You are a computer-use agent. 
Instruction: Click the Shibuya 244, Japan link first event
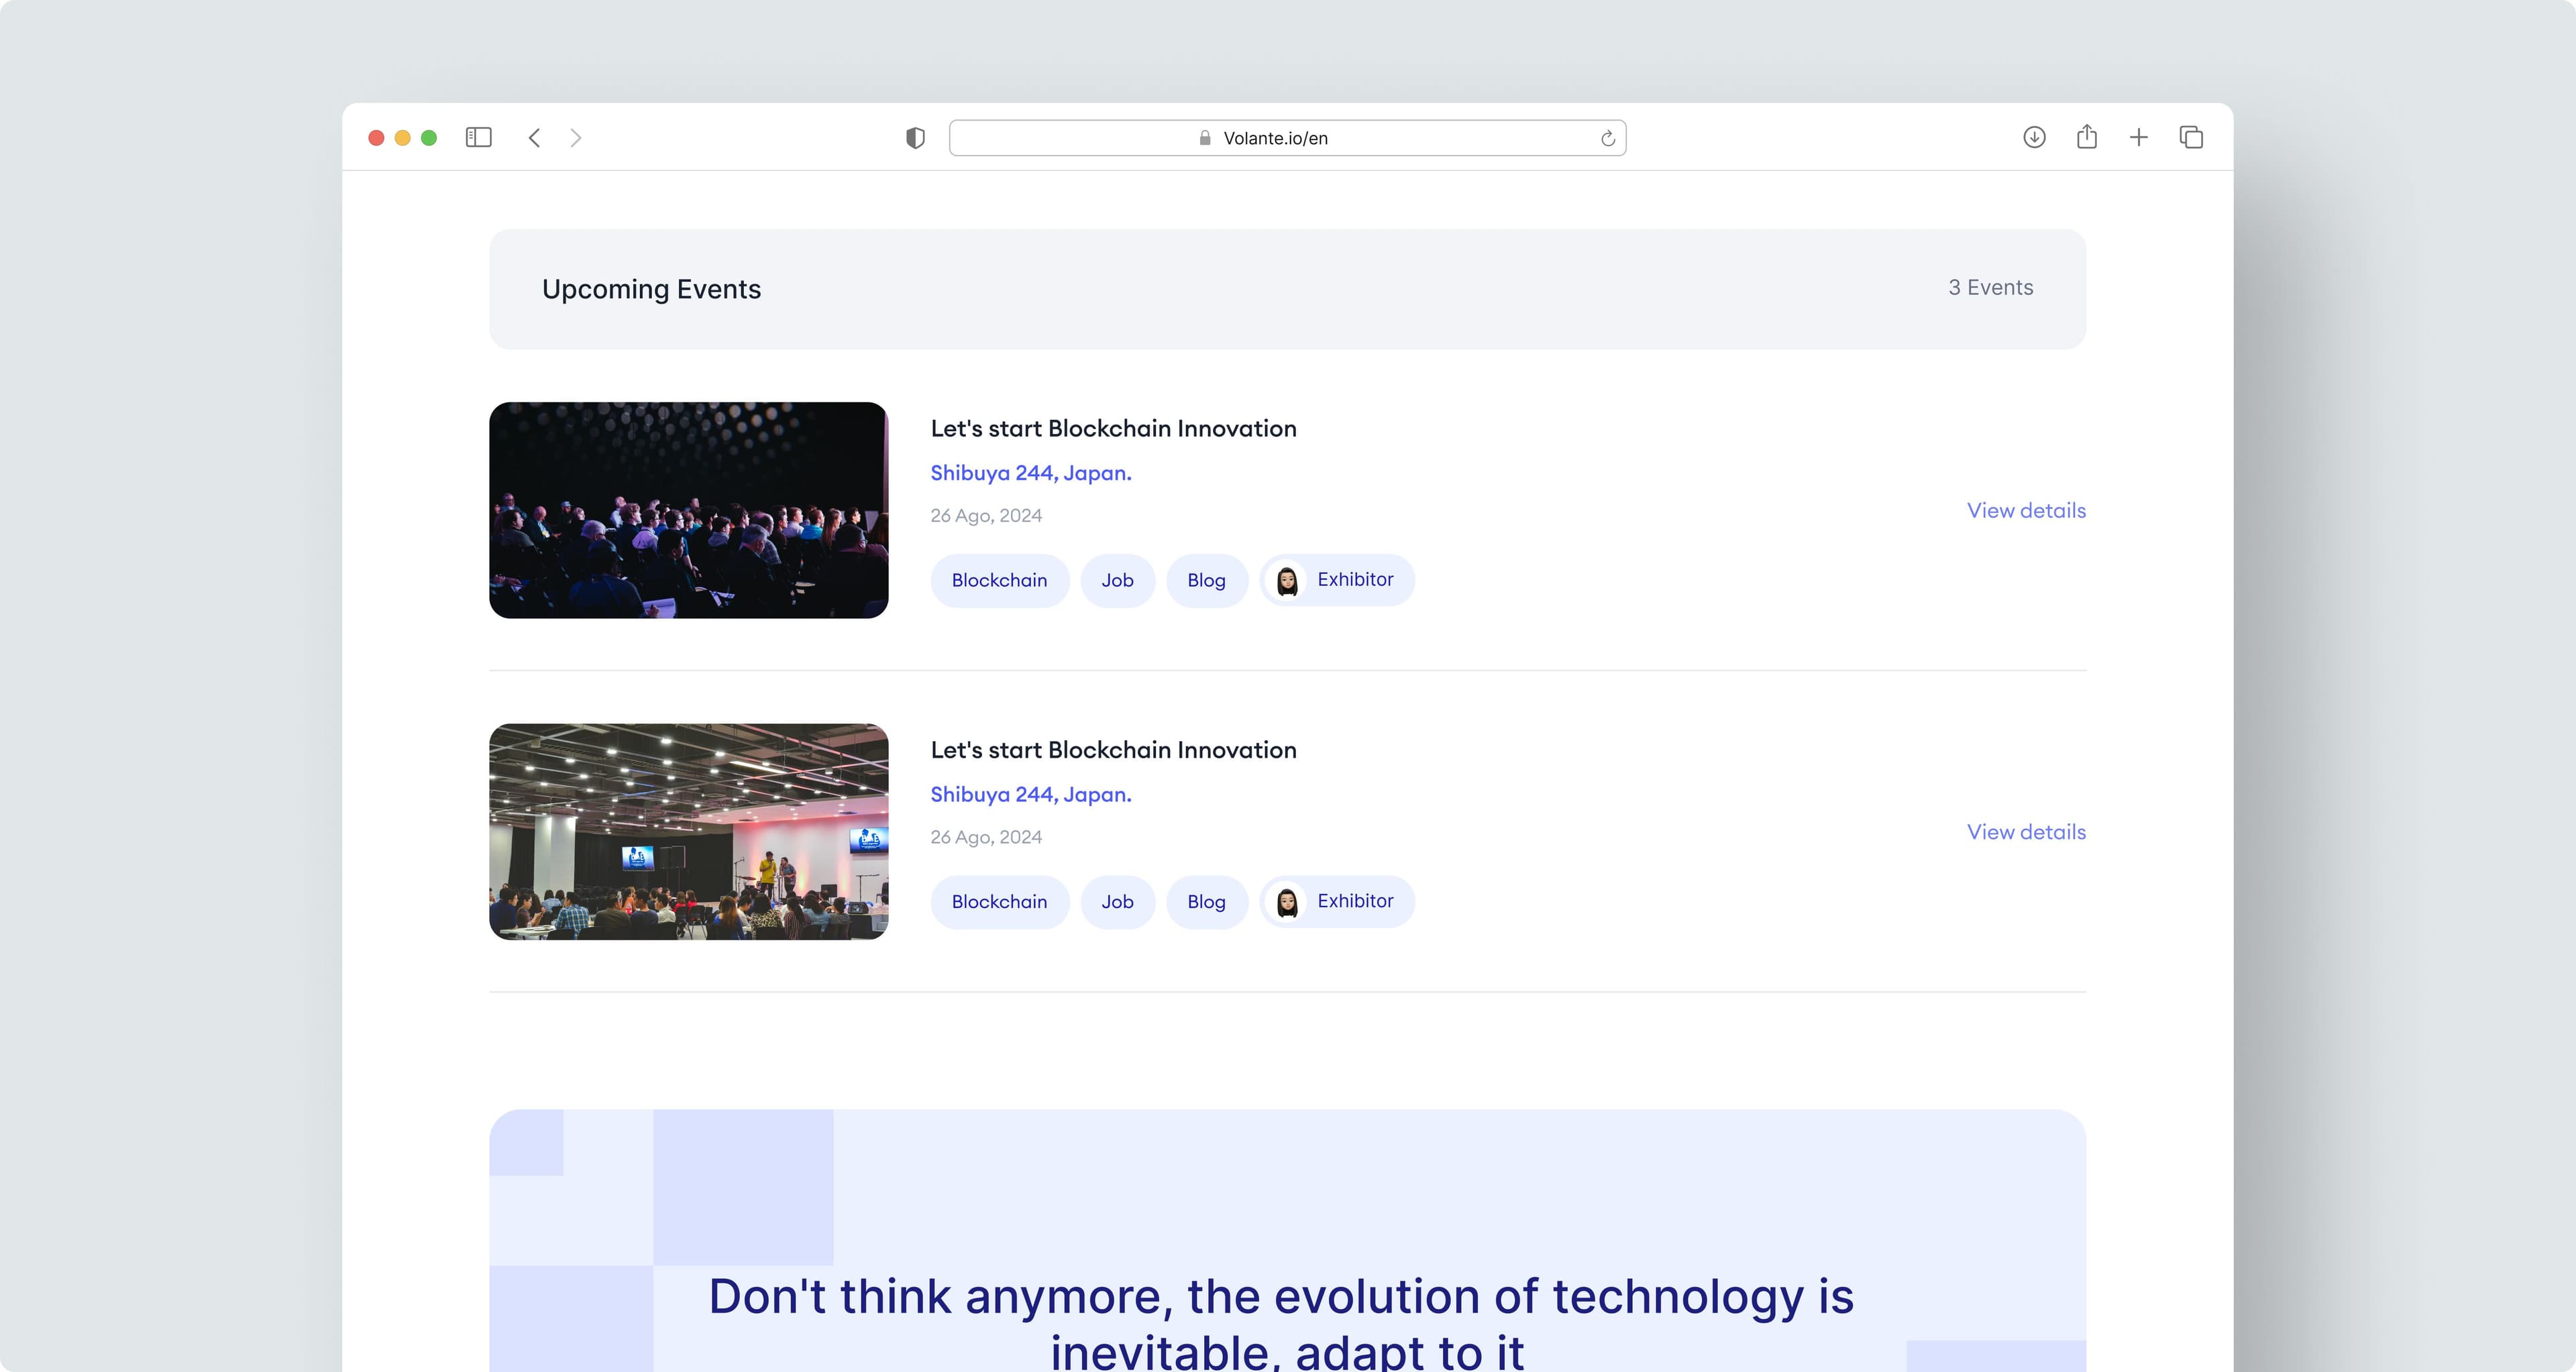(1030, 473)
